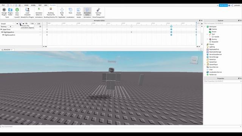242x136 pixels.
Task: Switch to the MODEL ribbon tab
Action: [x=33, y=5]
